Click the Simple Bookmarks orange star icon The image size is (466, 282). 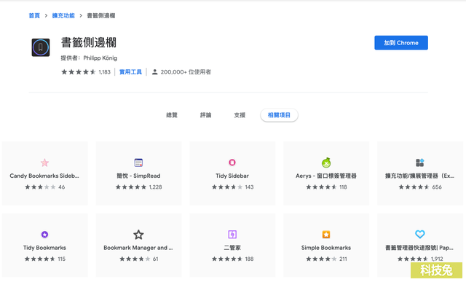(x=326, y=235)
